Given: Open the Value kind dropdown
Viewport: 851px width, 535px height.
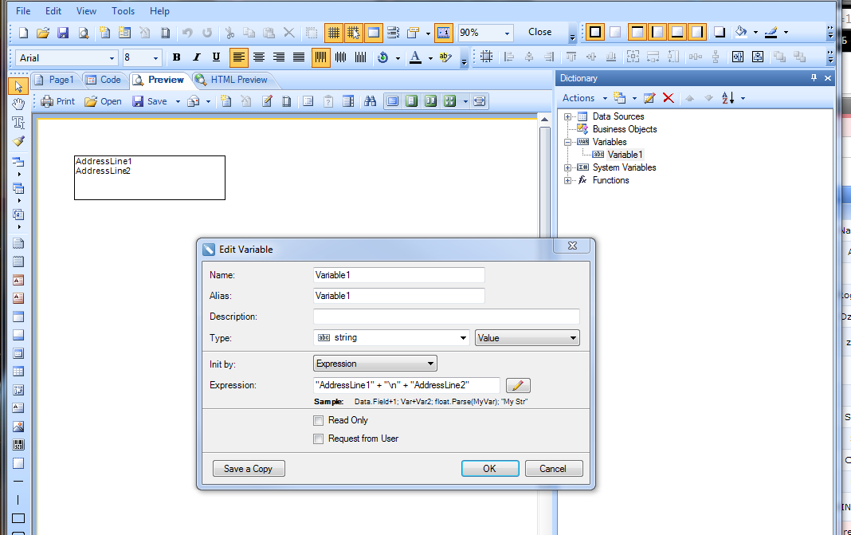Looking at the screenshot, I should 527,338.
